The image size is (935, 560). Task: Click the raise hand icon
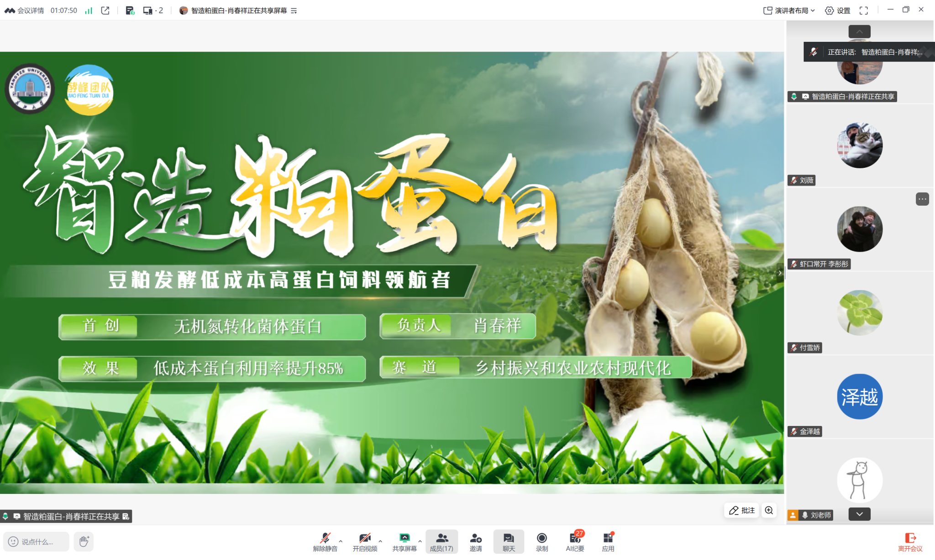point(84,541)
